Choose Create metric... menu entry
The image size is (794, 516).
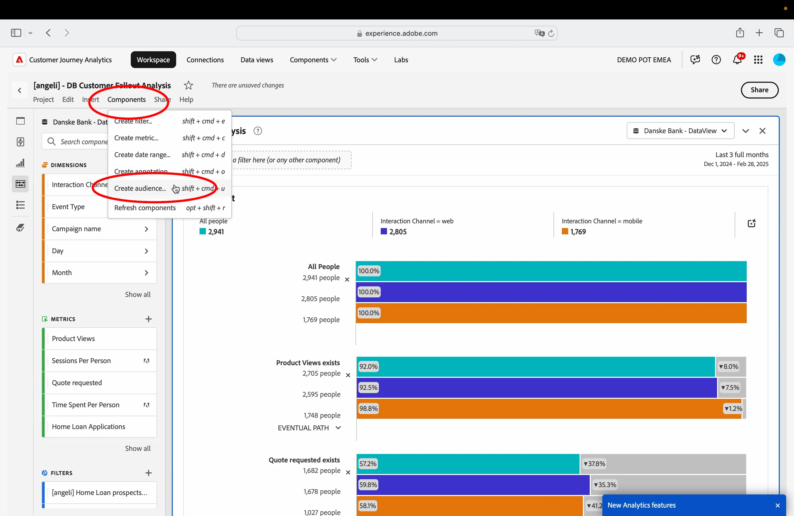coord(169,138)
